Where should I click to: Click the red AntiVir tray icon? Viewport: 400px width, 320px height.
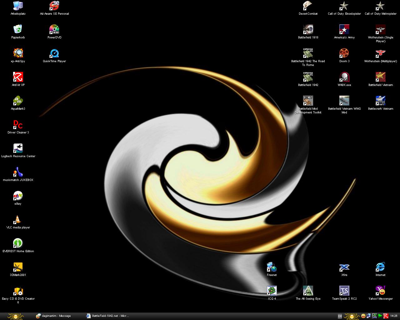[x=386, y=316]
